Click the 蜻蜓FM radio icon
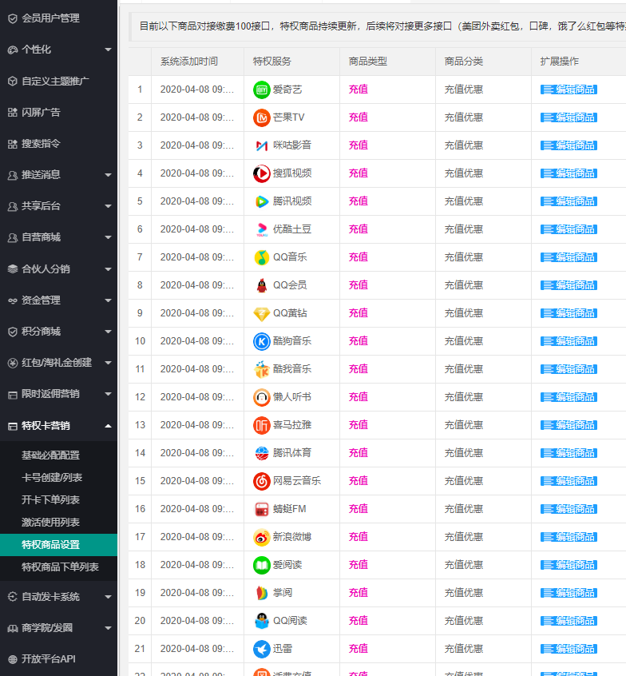This screenshot has width=626, height=676. coord(262,509)
